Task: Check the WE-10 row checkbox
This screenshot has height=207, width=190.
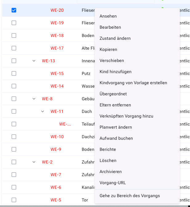Action: coord(14,137)
